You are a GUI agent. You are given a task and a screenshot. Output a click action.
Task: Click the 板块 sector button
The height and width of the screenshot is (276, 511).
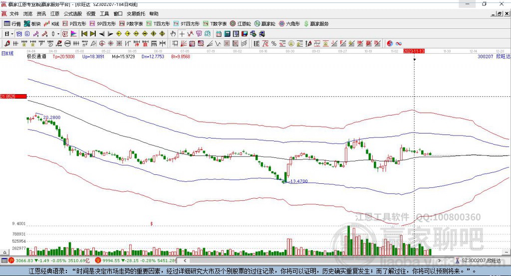[x=32, y=24]
